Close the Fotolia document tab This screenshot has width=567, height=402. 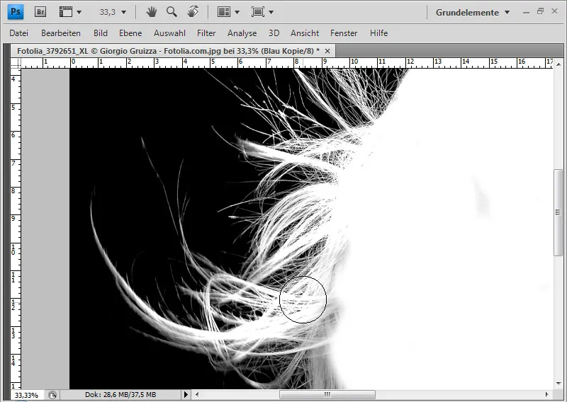[327, 51]
